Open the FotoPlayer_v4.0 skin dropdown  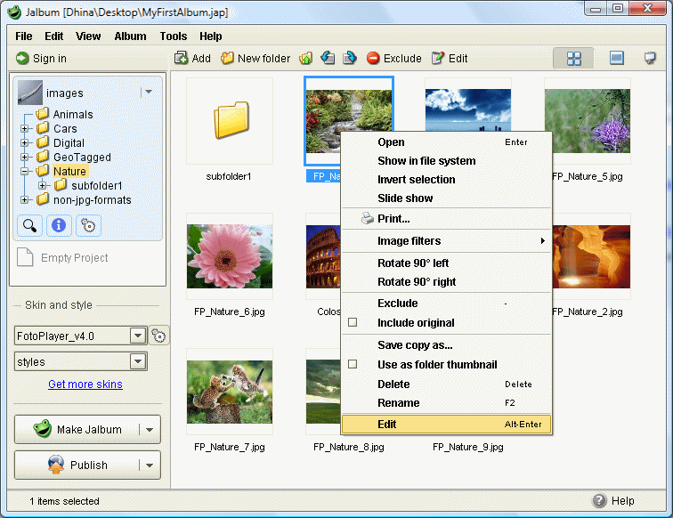click(138, 336)
